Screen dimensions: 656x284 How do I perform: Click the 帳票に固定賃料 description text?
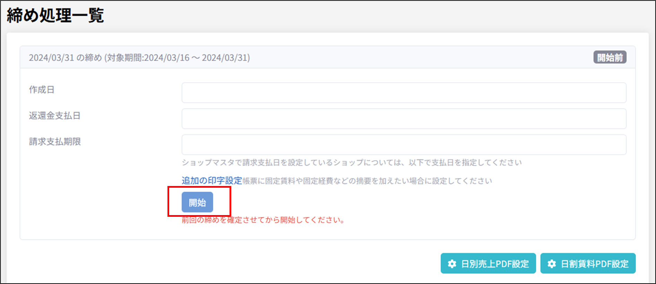point(367,181)
